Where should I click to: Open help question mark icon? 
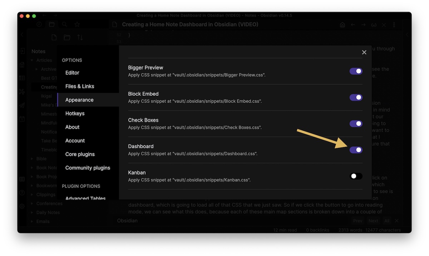(22, 193)
